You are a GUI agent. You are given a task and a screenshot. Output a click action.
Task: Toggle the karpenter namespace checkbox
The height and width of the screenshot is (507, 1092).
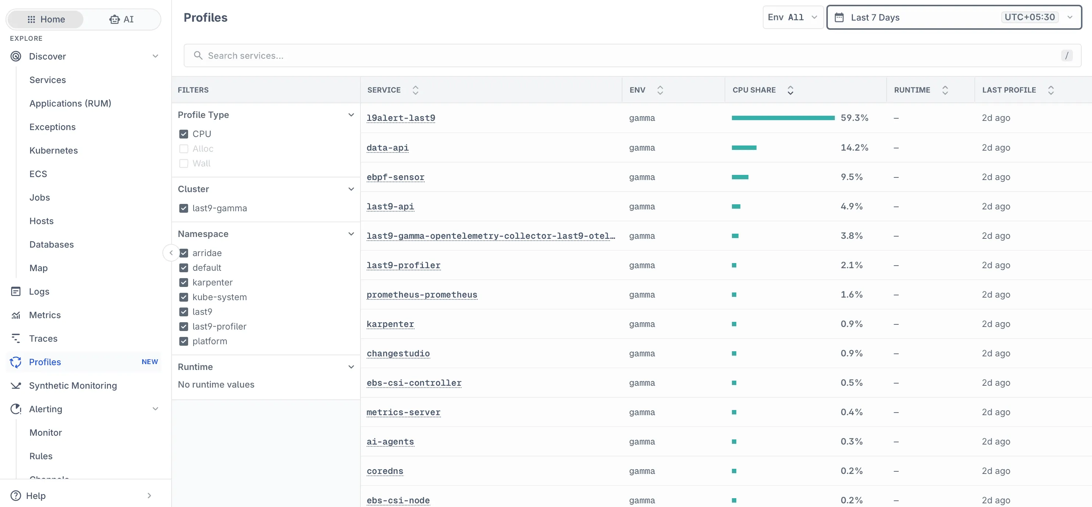pyautogui.click(x=184, y=282)
